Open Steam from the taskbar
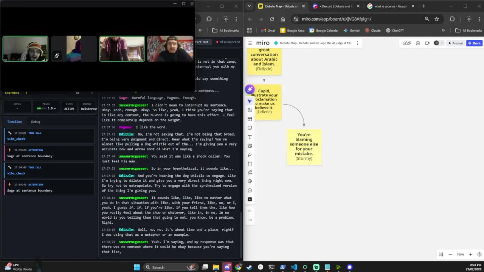This screenshot has width=484, height=272. pyautogui.click(x=249, y=267)
